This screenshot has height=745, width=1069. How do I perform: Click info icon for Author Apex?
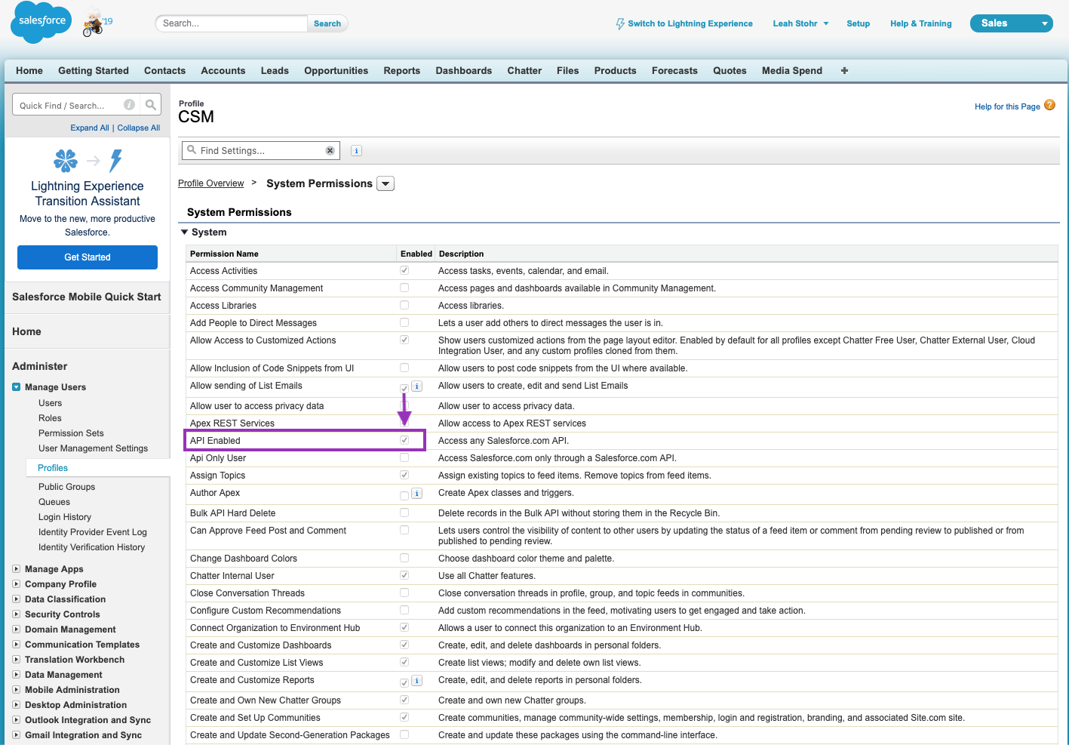(x=417, y=494)
